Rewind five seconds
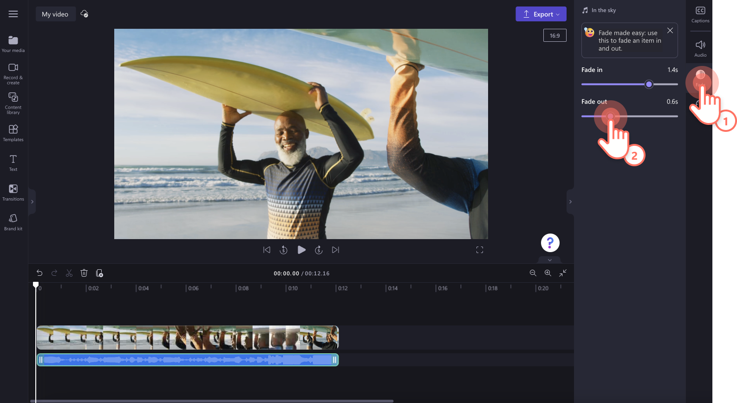The image size is (737, 403). [283, 250]
